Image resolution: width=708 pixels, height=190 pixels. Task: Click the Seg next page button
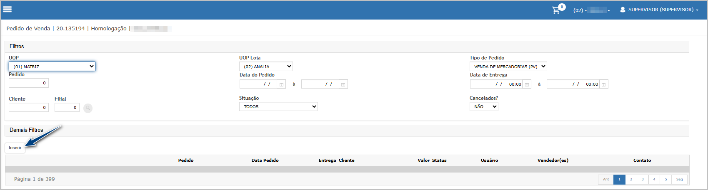(x=679, y=179)
